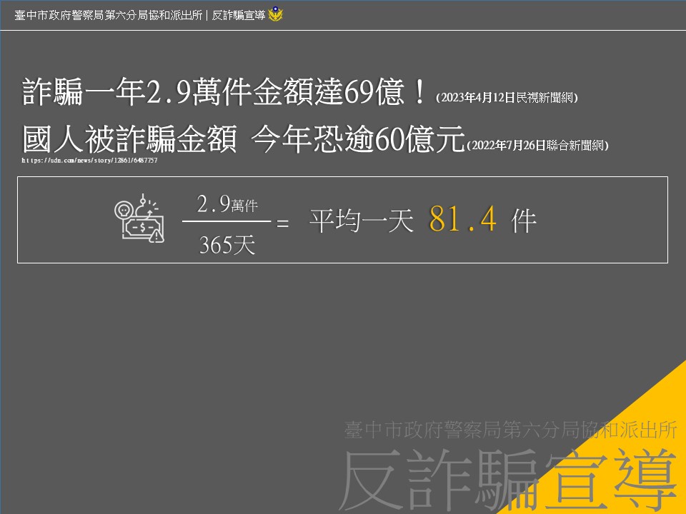Click the police badge emblem in header

pos(275,14)
